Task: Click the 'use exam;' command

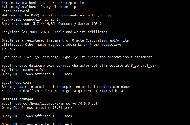Action: tap(24, 83)
